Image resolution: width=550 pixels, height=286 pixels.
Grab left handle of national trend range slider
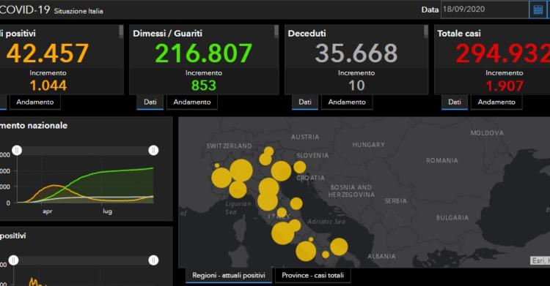(17, 151)
